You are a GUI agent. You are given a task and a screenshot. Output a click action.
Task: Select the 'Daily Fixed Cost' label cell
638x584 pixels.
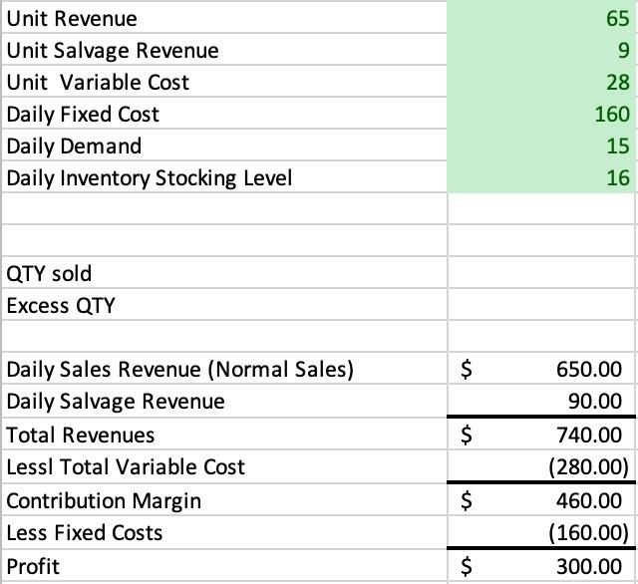click(x=224, y=114)
